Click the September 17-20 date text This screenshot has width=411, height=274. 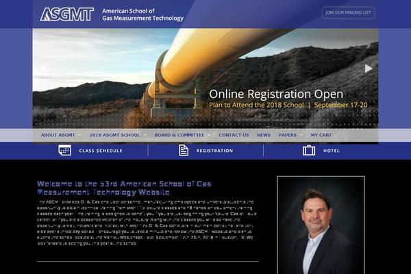(x=340, y=105)
